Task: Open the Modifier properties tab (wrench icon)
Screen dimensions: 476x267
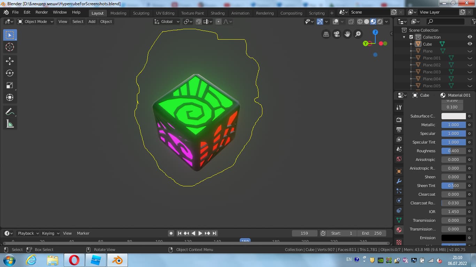Action: click(x=398, y=181)
